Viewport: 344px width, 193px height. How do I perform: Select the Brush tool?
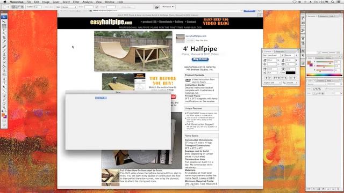point(4,50)
